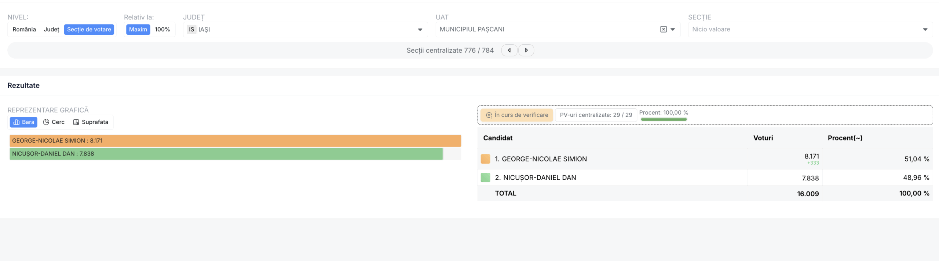The width and height of the screenshot is (939, 261).
Task: Select the Secție de votare level tab
Action: pos(89,29)
